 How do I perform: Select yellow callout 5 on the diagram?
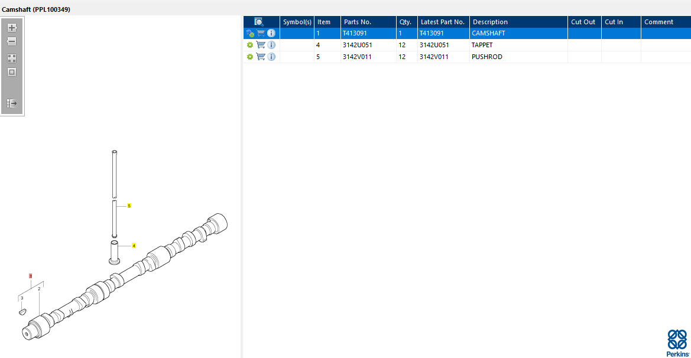[x=129, y=206]
